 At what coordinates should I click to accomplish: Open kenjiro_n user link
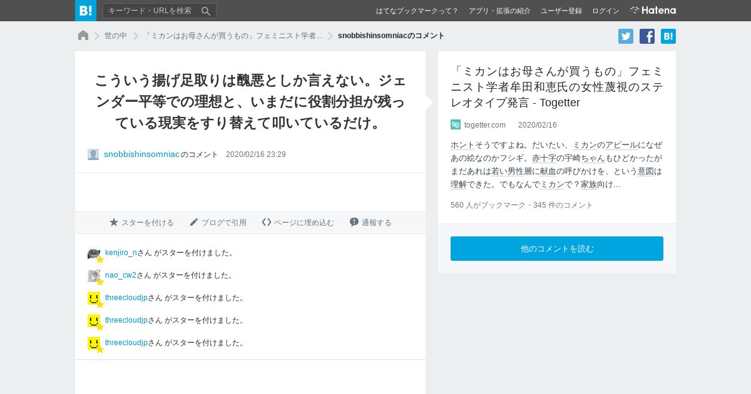[121, 253]
